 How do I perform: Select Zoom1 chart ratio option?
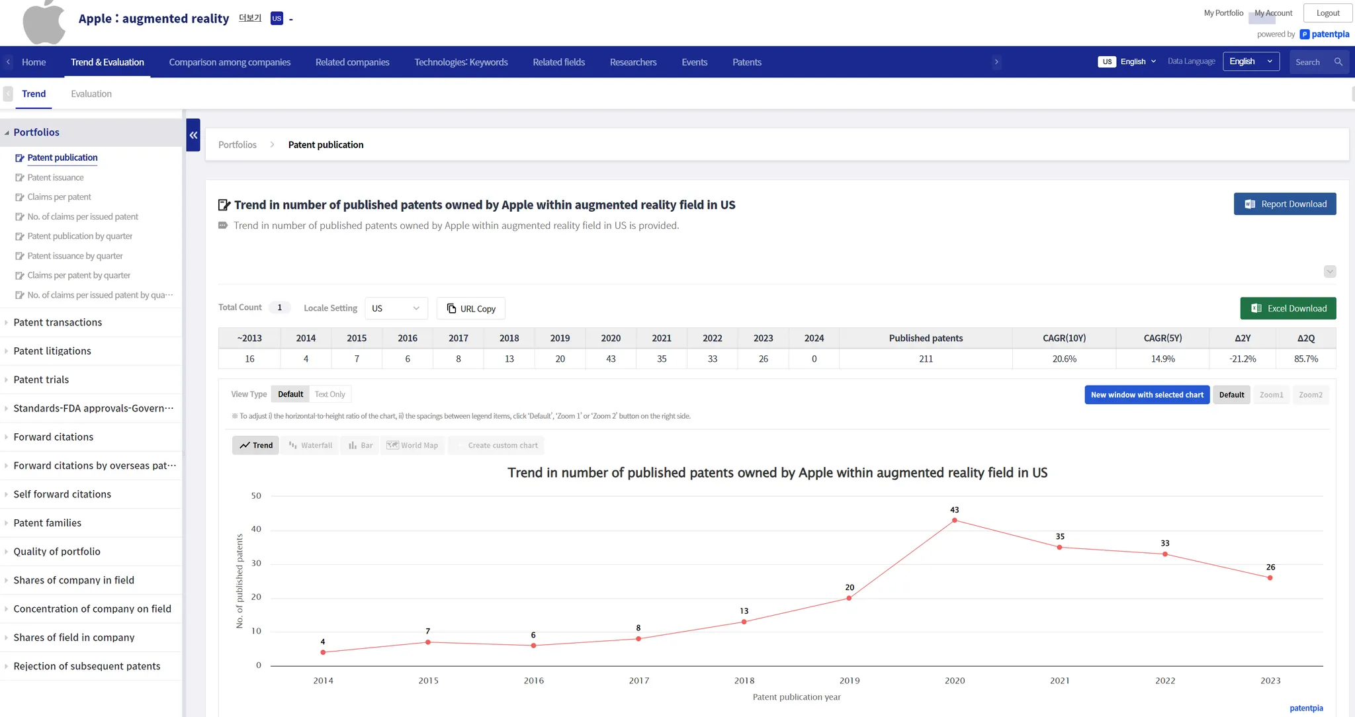coord(1271,395)
